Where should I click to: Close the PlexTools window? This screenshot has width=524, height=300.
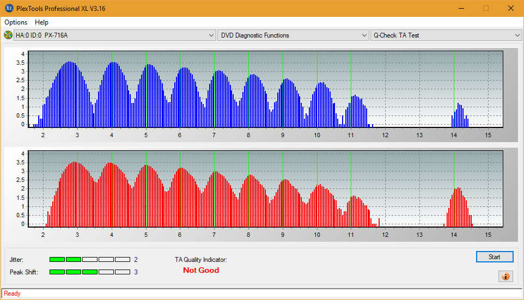[510, 8]
